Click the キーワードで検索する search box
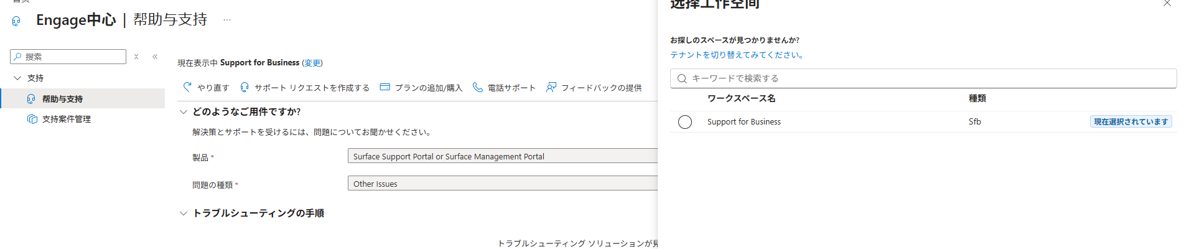This screenshot has width=1189, height=249. click(923, 78)
